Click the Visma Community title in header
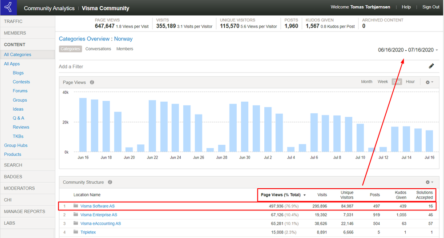This screenshot has width=444, height=238. tap(105, 8)
